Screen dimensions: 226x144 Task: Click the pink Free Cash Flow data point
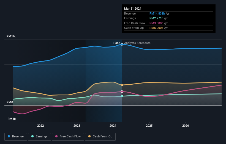(122, 92)
